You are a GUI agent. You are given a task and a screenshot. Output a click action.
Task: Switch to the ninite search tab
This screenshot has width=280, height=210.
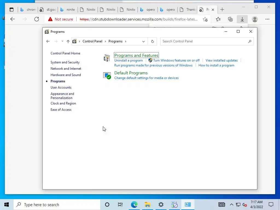(68, 10)
